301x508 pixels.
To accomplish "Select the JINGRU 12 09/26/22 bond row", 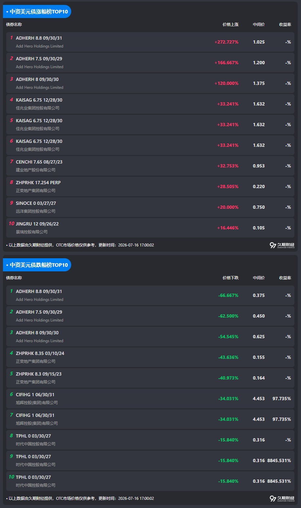I will [150, 228].
